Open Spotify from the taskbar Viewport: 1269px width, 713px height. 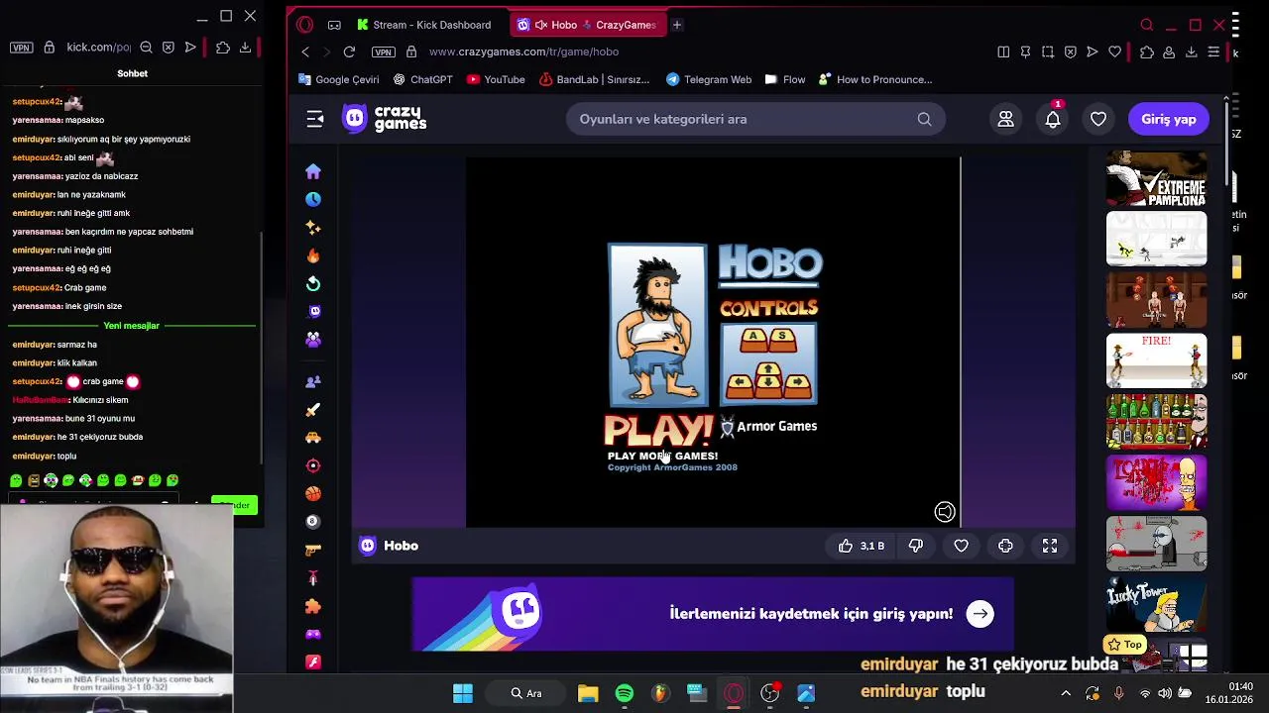pos(624,692)
